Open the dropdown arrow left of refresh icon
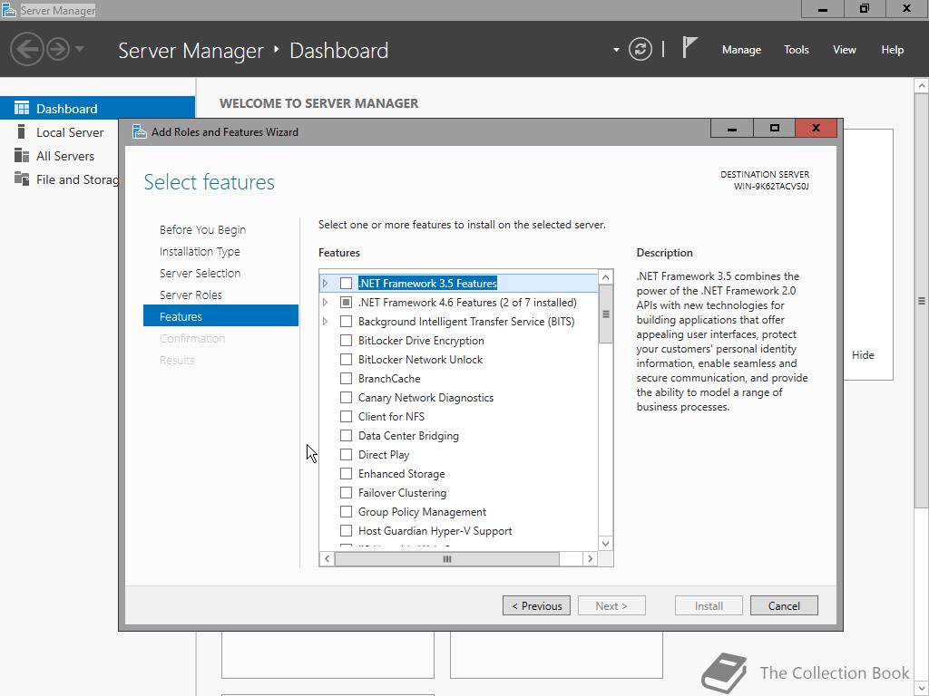The image size is (929, 696). (x=616, y=50)
